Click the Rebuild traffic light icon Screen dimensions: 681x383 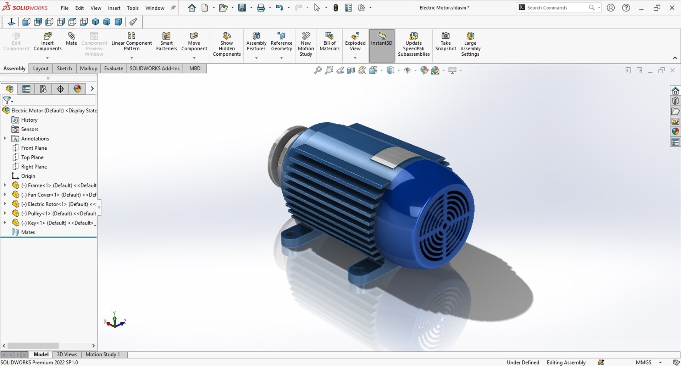click(336, 7)
